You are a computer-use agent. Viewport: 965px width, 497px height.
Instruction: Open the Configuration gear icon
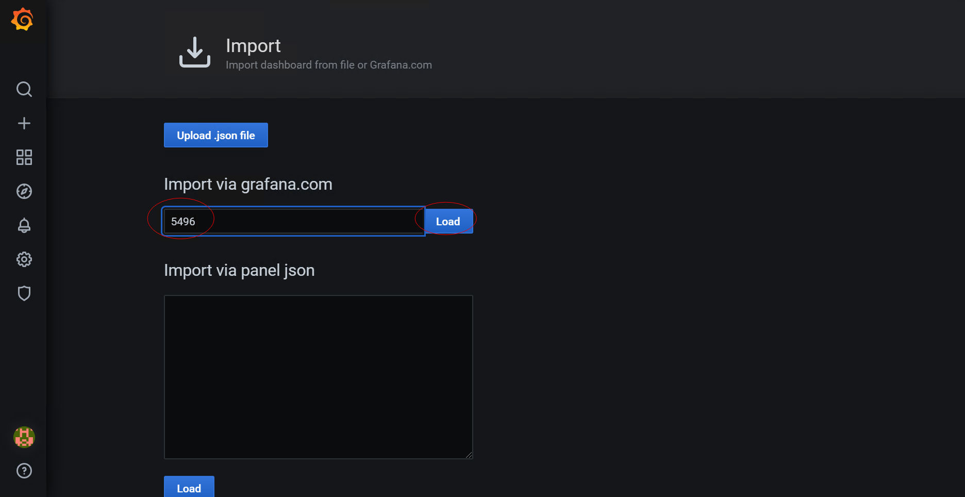click(x=24, y=259)
